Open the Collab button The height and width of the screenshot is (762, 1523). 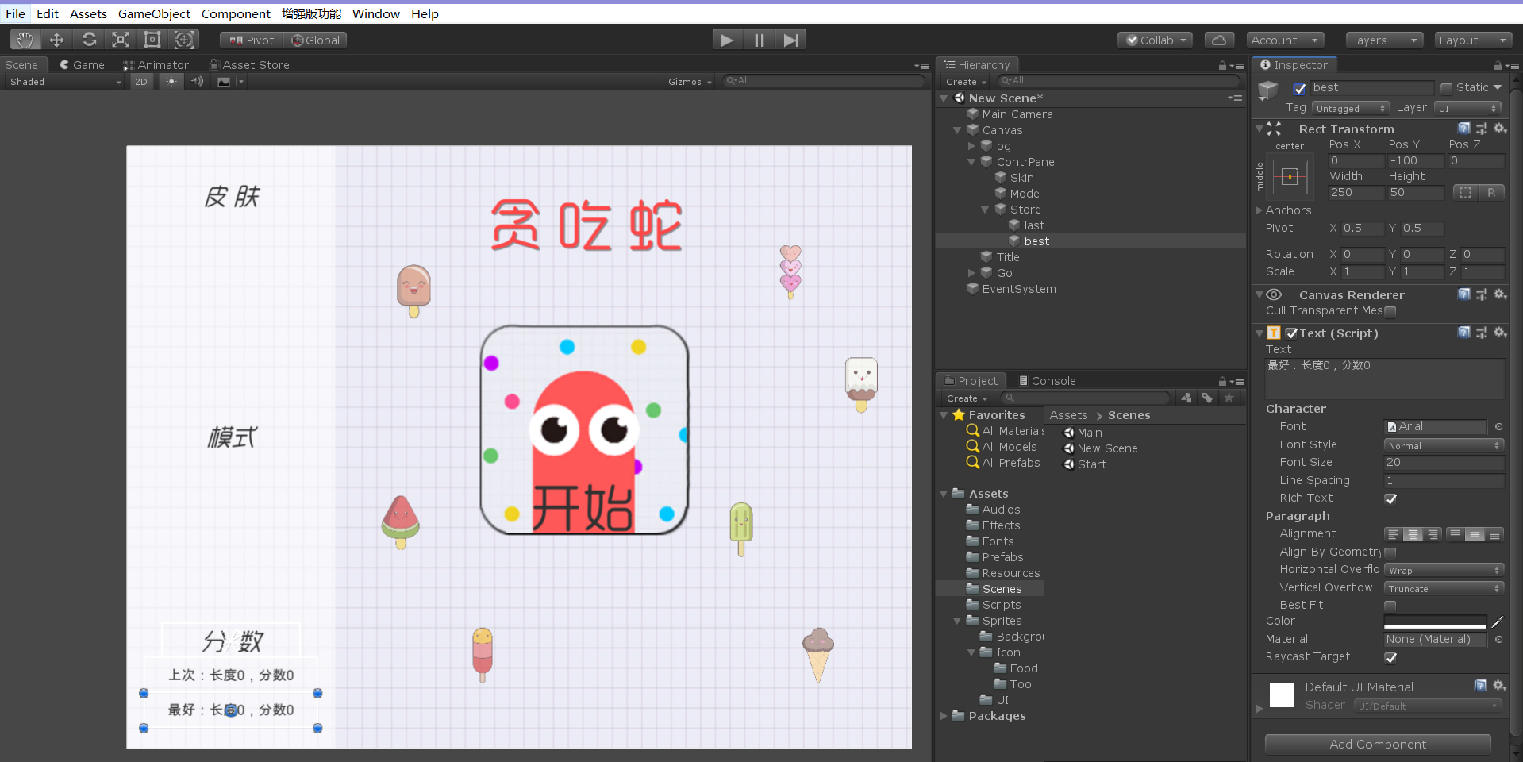click(1156, 40)
